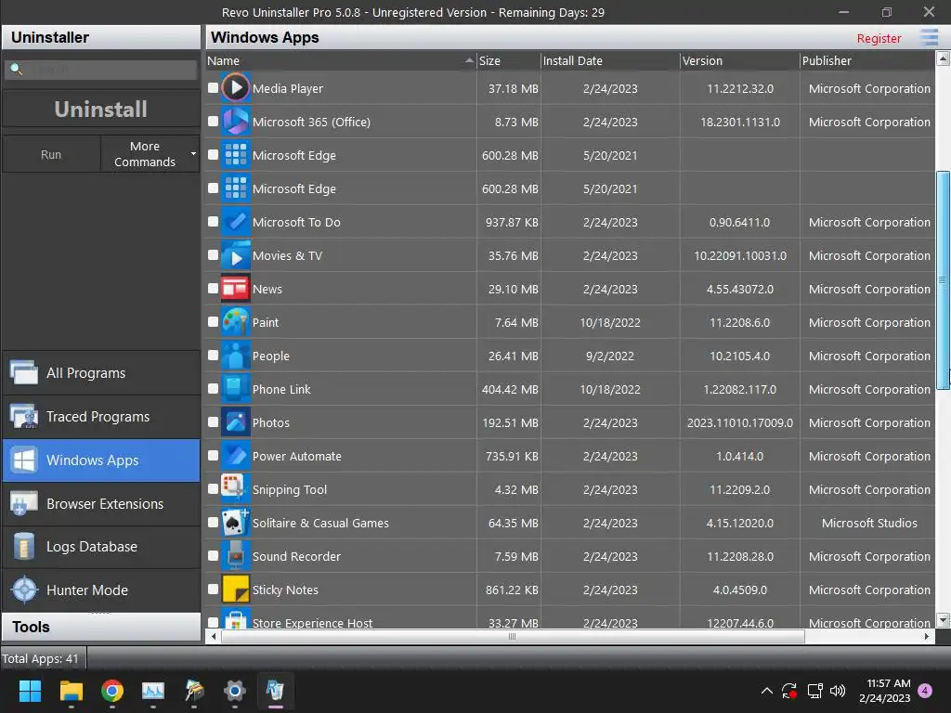Tick the Sticky Notes checkbox

point(213,589)
